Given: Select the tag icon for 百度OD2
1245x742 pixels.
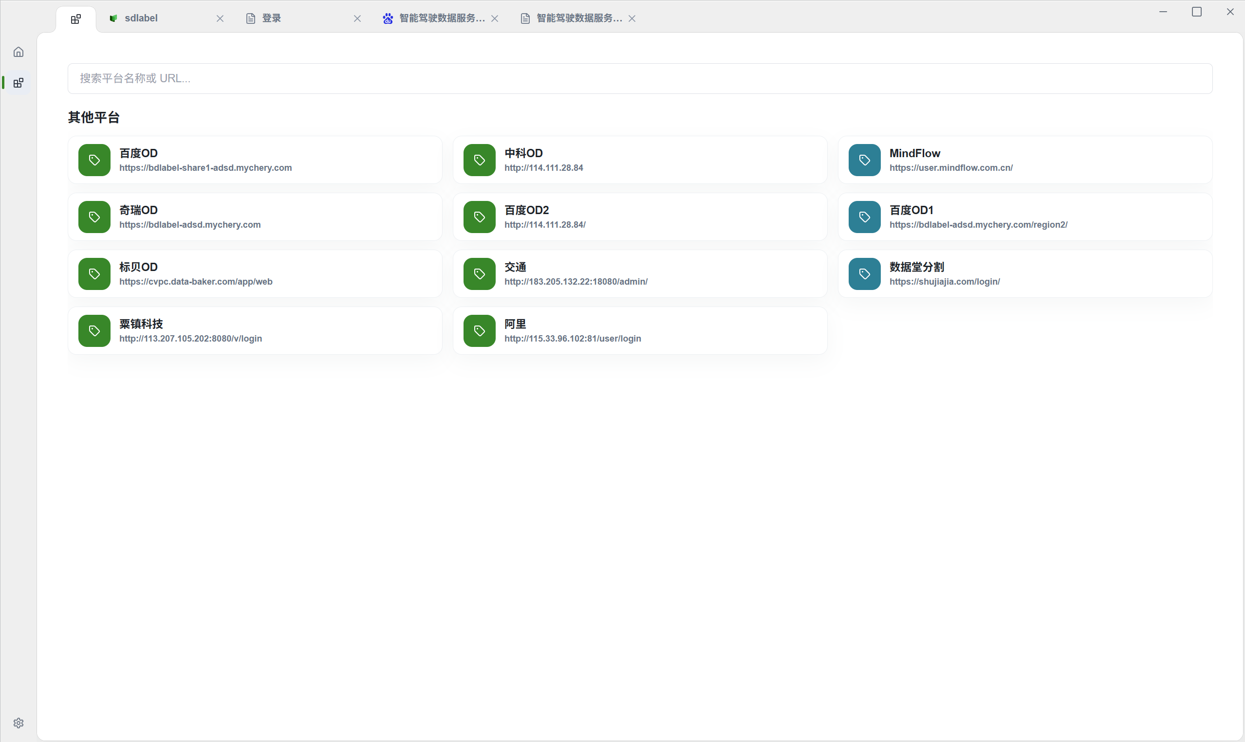Looking at the screenshot, I should pyautogui.click(x=479, y=217).
